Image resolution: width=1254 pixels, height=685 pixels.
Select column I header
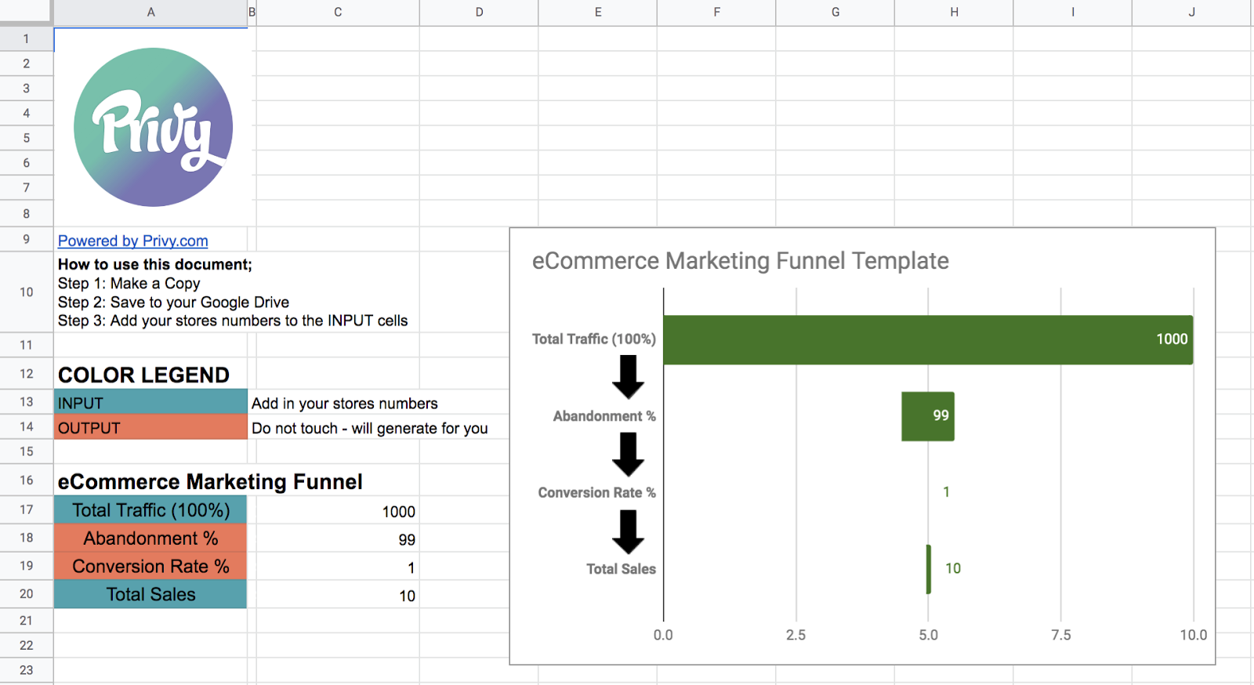click(x=1073, y=12)
